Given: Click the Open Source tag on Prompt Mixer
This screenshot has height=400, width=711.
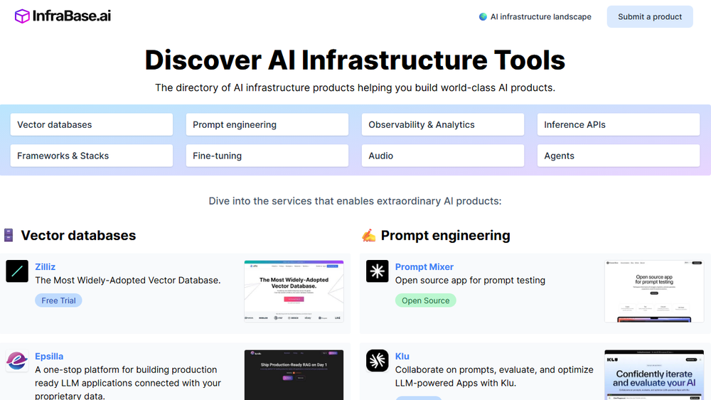Looking at the screenshot, I should point(425,301).
